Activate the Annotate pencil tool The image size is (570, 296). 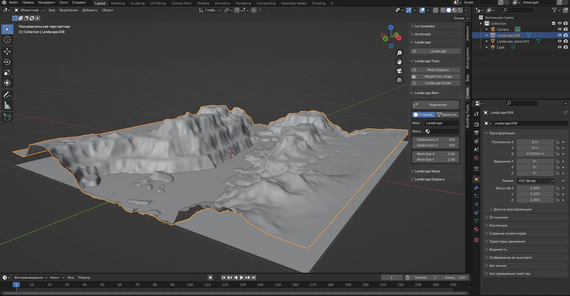pos(7,95)
